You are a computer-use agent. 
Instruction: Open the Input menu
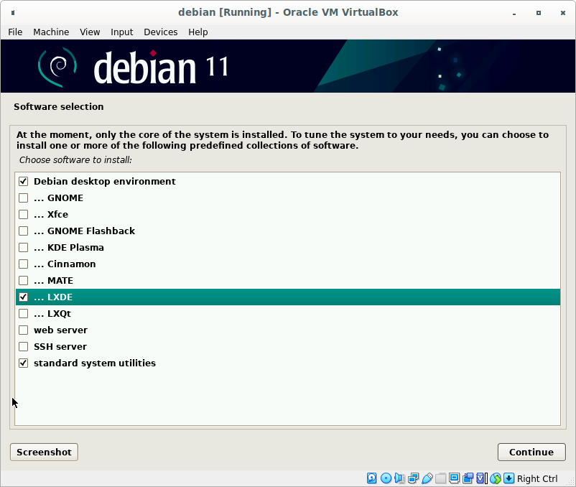click(121, 32)
